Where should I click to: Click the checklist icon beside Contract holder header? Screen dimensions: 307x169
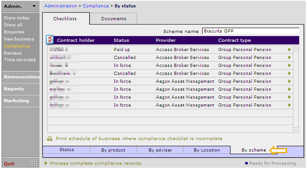50,40
